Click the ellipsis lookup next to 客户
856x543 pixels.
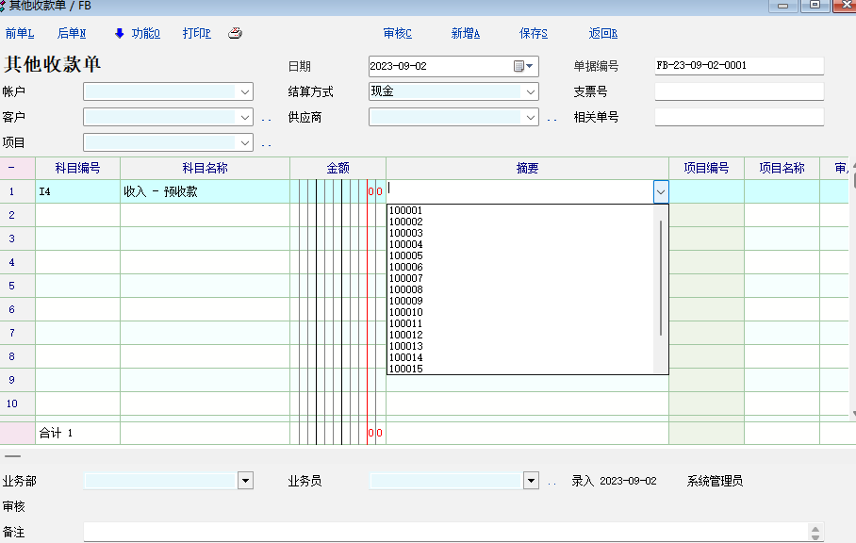tap(266, 118)
